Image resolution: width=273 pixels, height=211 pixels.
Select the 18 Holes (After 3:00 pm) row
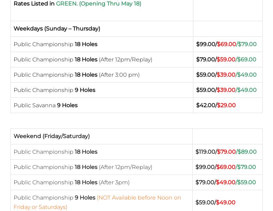pos(77,75)
